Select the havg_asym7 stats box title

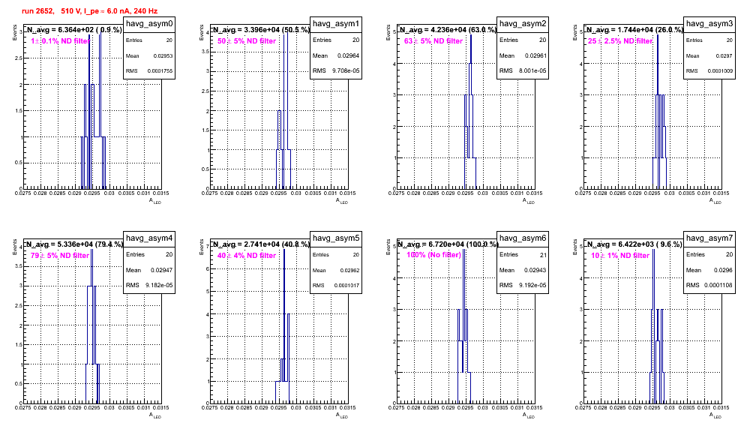(x=709, y=238)
